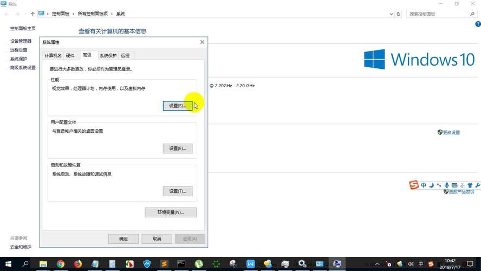
Task: Open 设备管理器 link
Action: pyautogui.click(x=21, y=41)
